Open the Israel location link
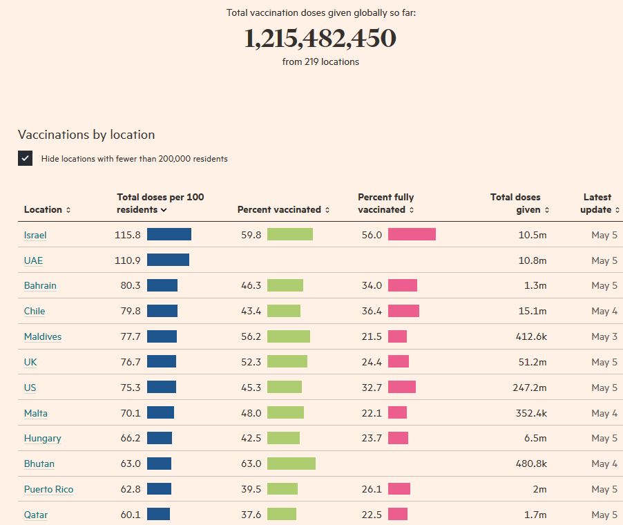Viewport: 623px width, 525px height. 35,235
